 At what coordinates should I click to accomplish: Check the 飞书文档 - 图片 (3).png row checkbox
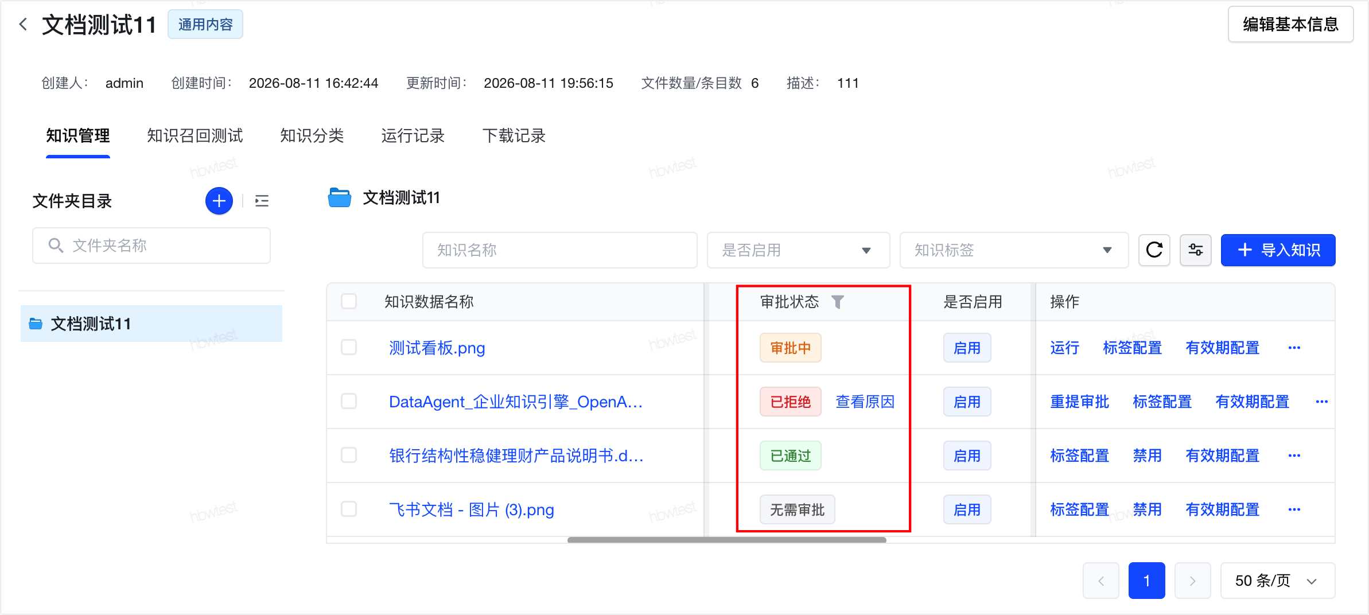[x=349, y=509]
